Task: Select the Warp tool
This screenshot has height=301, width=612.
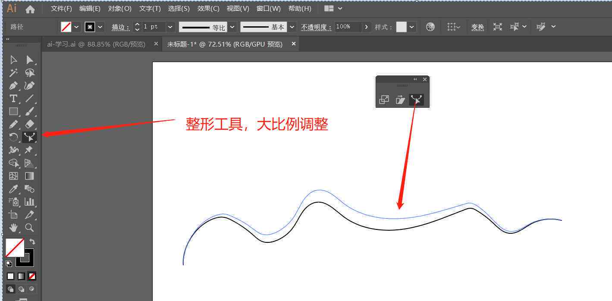Action: click(13, 150)
